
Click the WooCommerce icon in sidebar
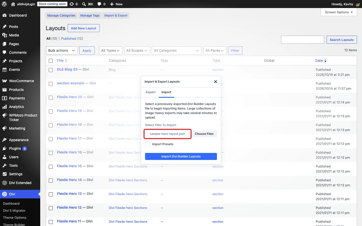tap(4, 81)
